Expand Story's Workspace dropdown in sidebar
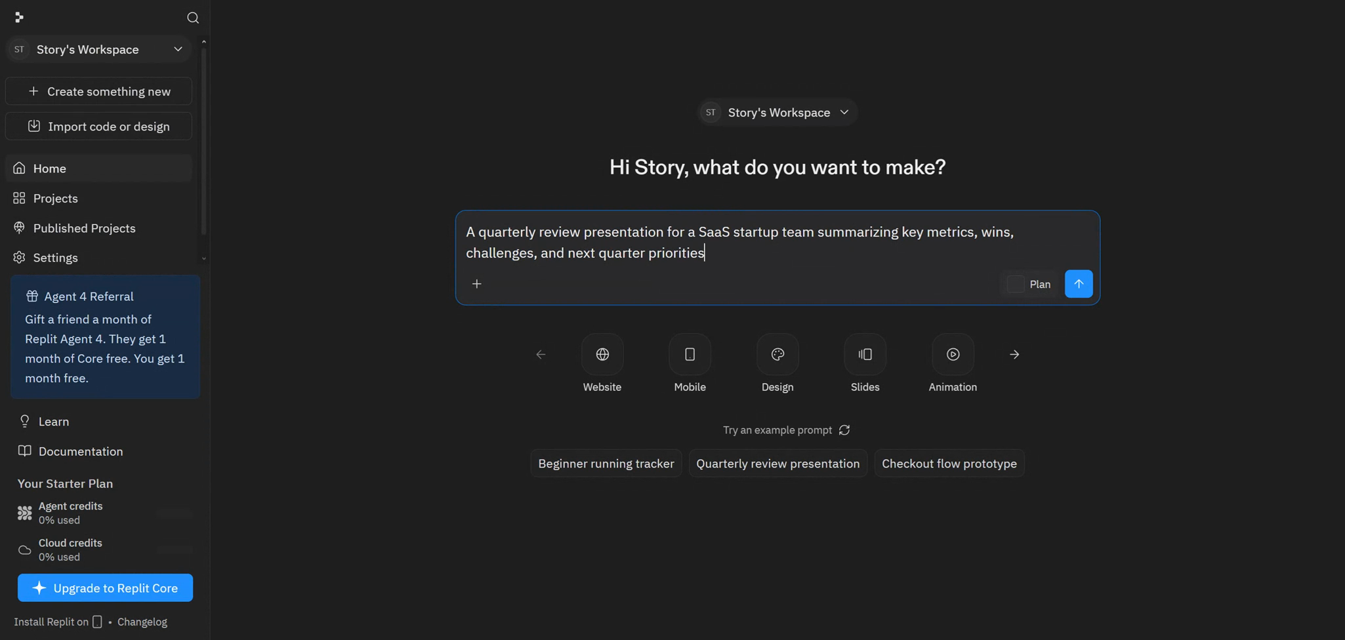Screen dimensions: 1345x640 point(98,49)
